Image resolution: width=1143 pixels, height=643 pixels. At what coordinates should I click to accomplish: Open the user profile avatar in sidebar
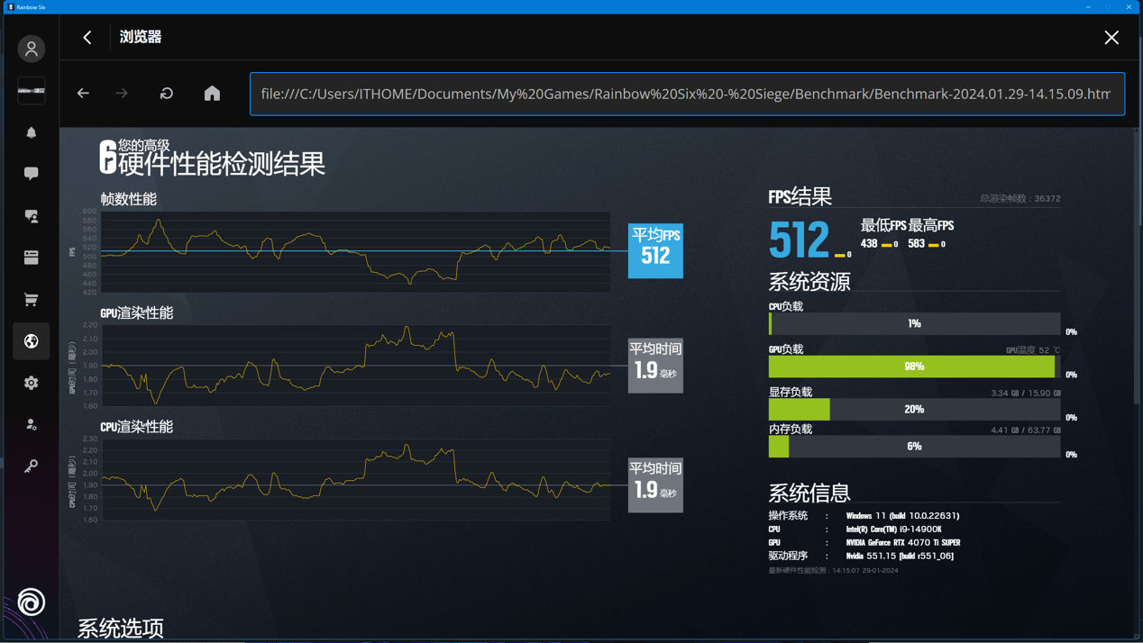click(x=32, y=49)
